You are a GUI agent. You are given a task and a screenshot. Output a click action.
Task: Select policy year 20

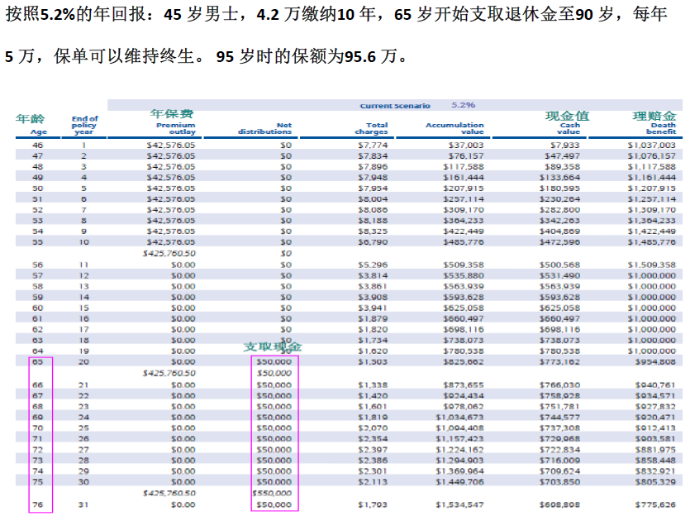[83, 362]
